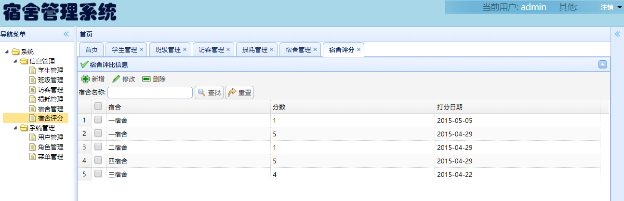Click the row number 2 cell

click(84, 134)
